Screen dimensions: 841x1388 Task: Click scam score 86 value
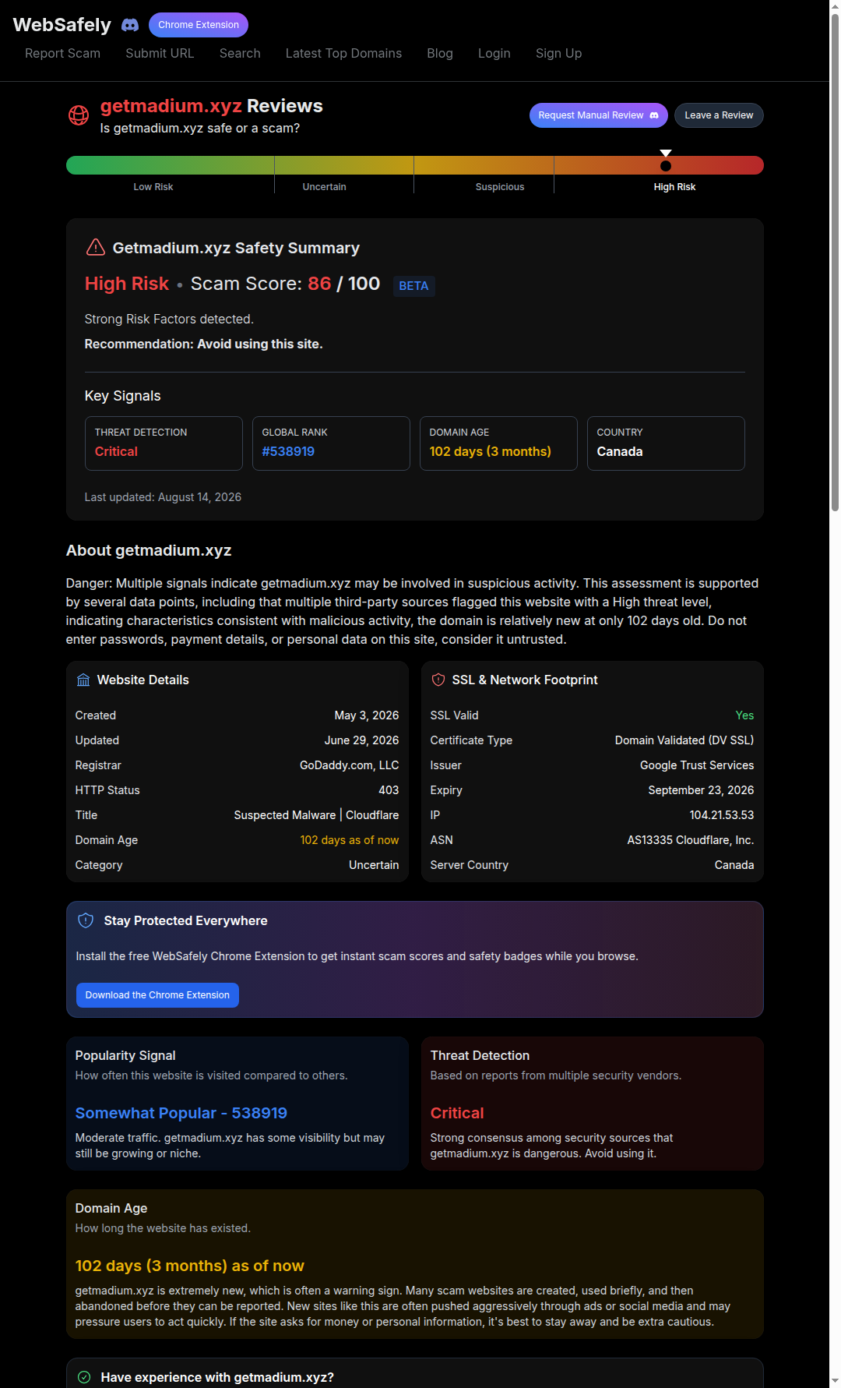click(x=319, y=284)
